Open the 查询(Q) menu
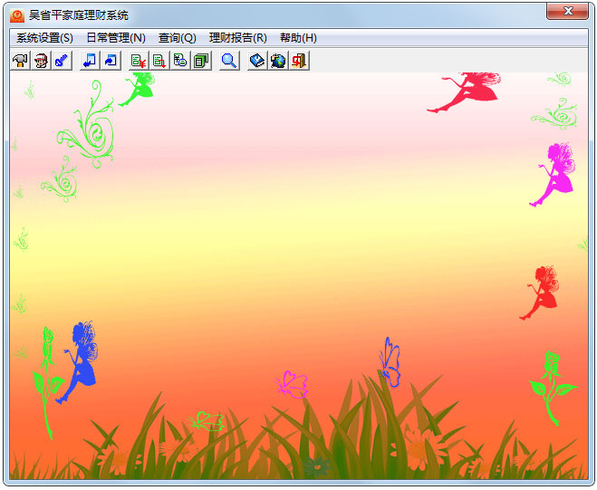 pos(177,38)
